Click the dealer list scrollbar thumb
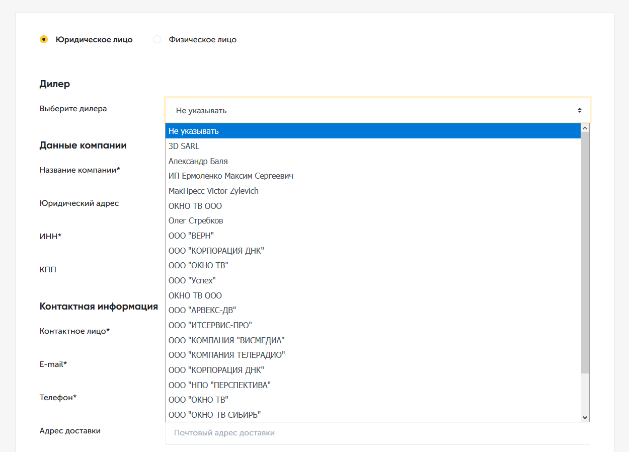 point(585,252)
